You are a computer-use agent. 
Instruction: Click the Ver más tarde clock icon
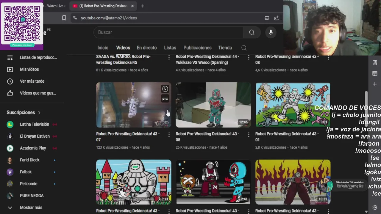10,81
